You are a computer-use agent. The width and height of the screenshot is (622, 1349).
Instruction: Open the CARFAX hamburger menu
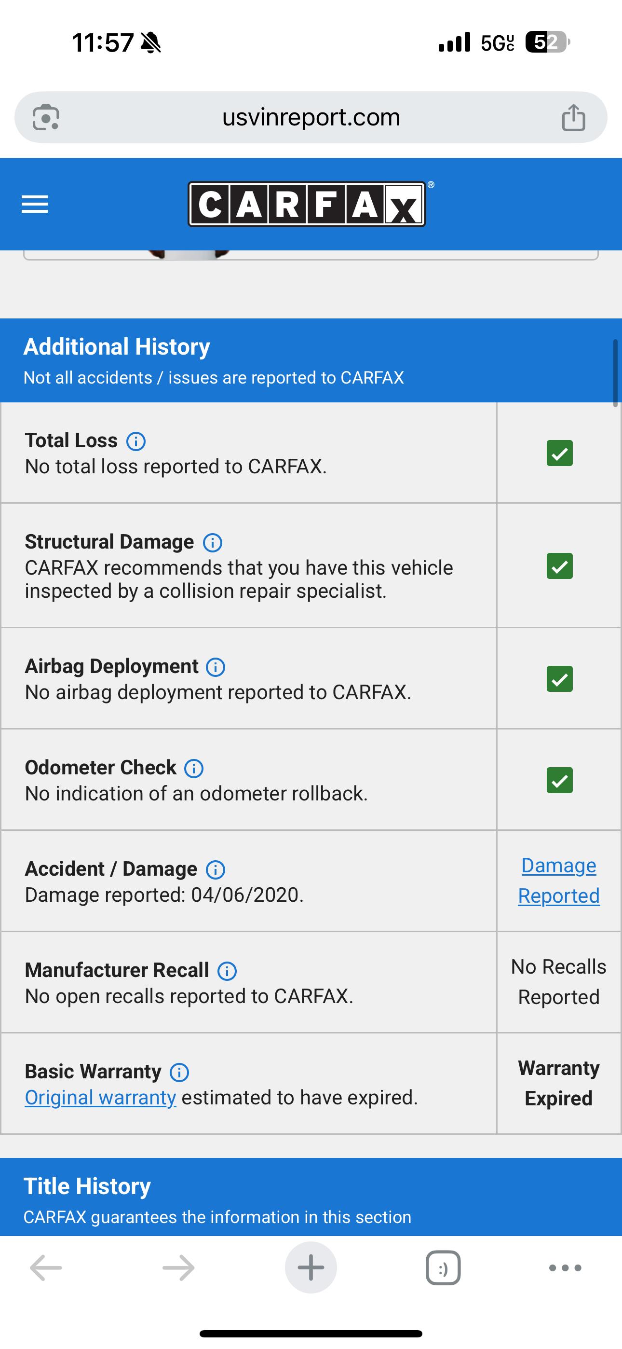35,204
